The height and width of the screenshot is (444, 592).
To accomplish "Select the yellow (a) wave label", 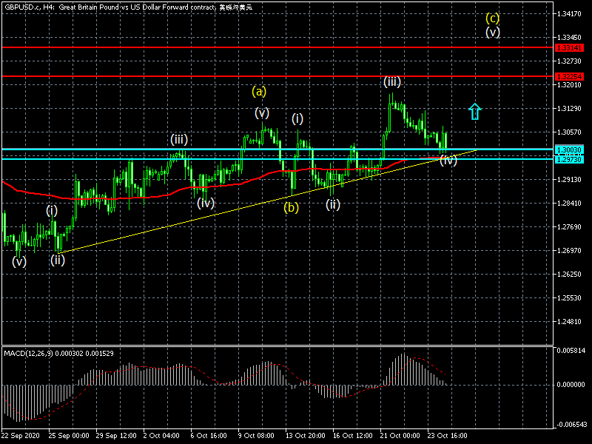I will click(259, 91).
